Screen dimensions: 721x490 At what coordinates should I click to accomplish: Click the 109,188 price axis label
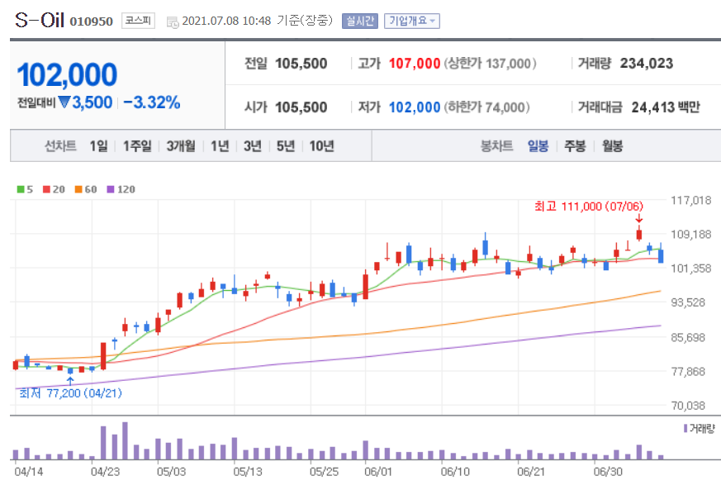691,234
